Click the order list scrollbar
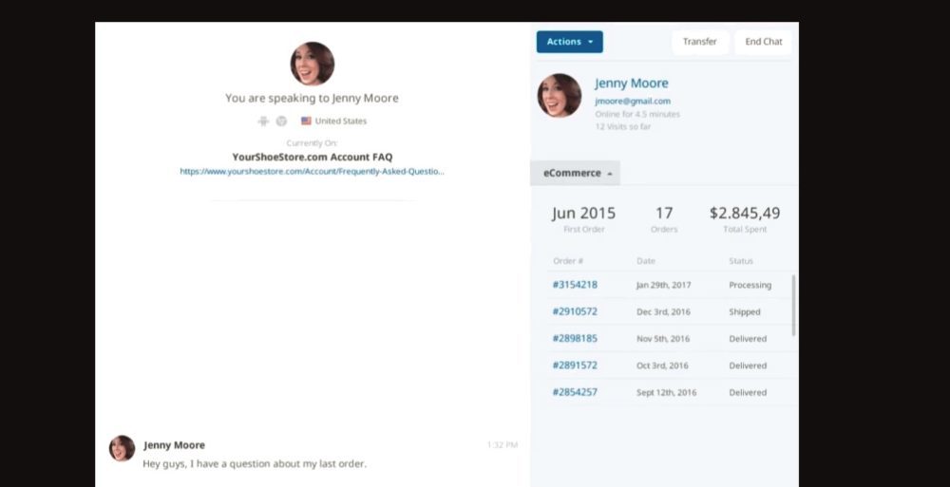This screenshot has width=950, height=487. [x=793, y=306]
